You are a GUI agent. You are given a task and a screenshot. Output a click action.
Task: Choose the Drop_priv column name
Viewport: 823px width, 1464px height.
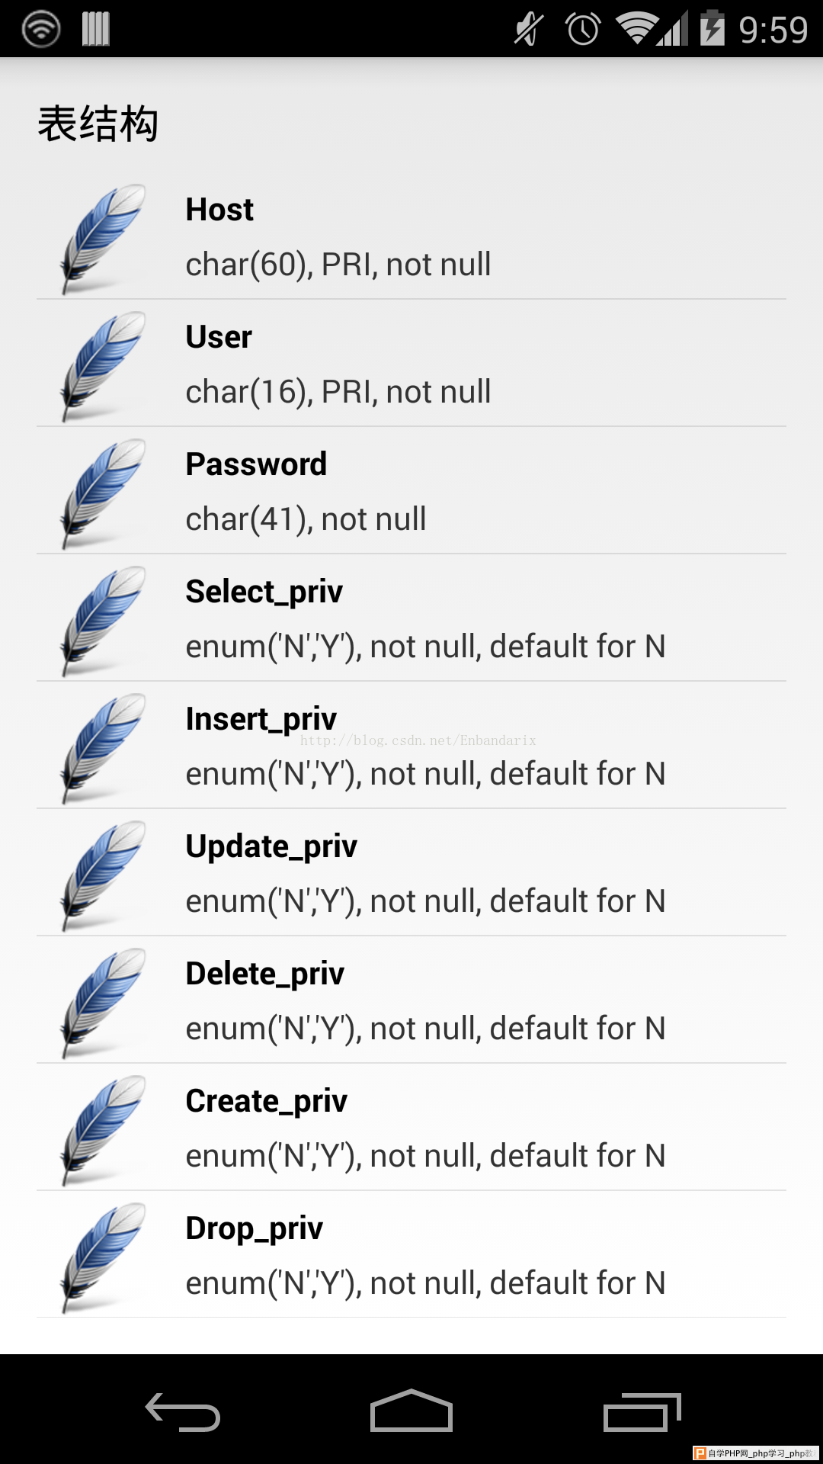coord(255,1228)
